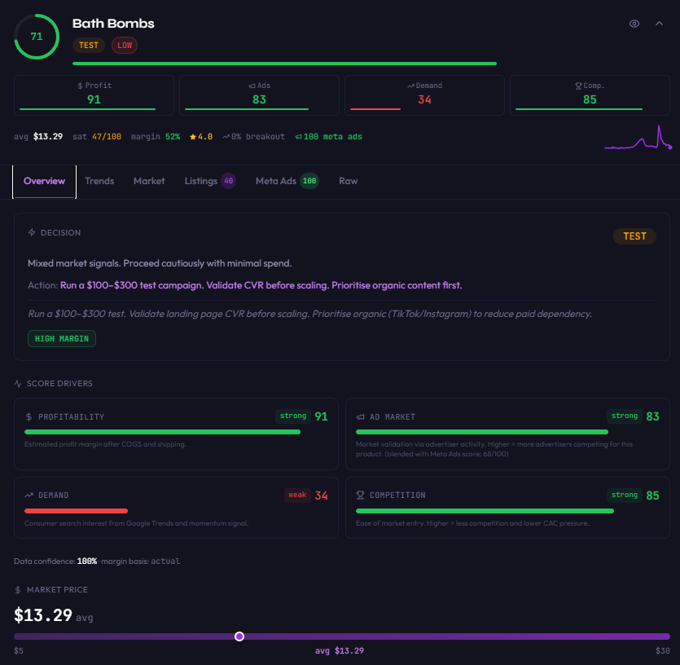Click the trophy icon in Comp. card
The height and width of the screenshot is (665, 680).
point(578,86)
